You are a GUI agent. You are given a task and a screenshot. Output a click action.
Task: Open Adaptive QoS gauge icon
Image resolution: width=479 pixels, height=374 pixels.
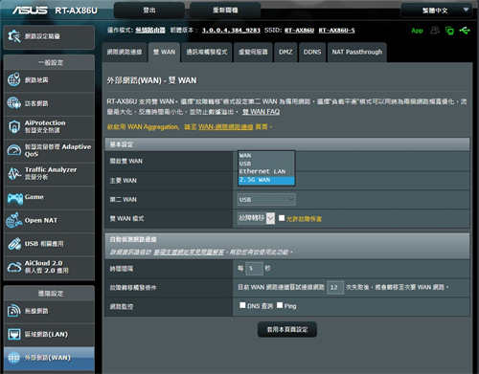tap(14, 150)
